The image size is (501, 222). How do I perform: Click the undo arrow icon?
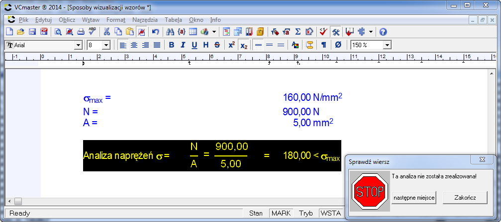155,32
